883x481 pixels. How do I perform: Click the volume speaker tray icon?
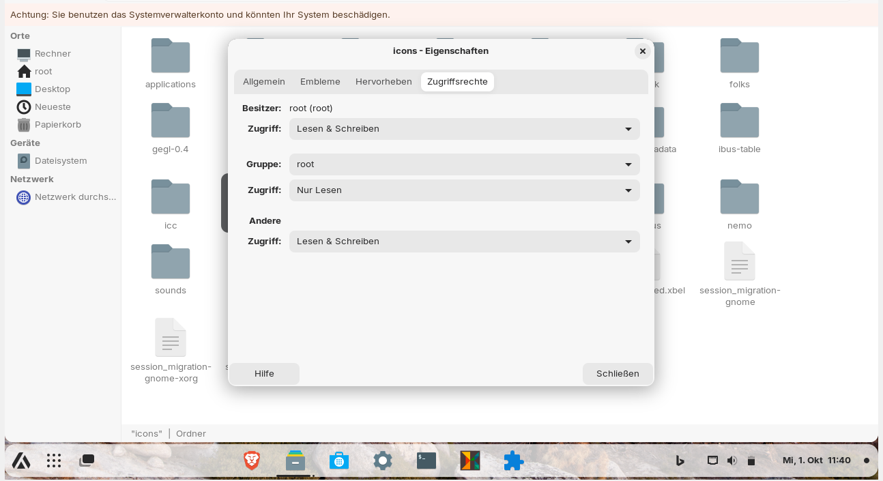pyautogui.click(x=732, y=461)
